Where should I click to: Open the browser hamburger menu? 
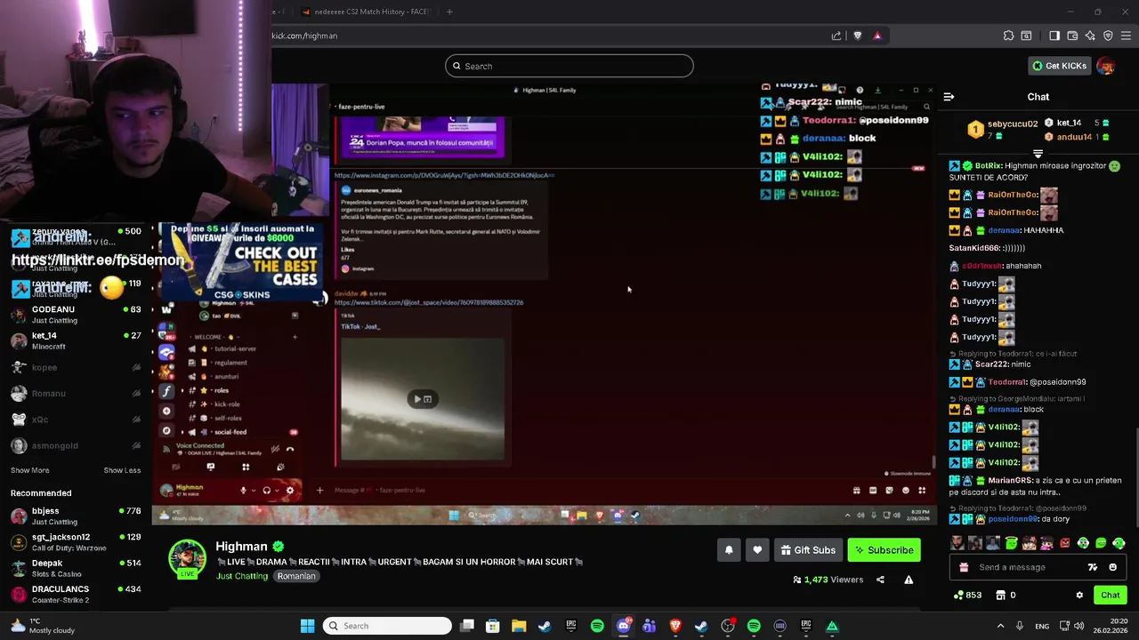pyautogui.click(x=1126, y=36)
